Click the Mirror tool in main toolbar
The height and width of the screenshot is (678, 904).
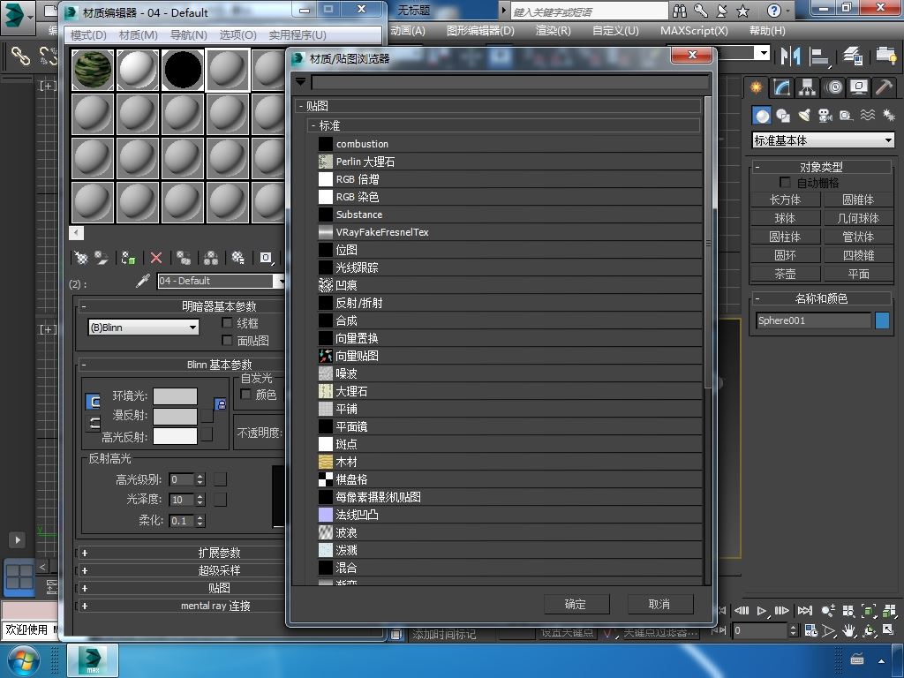click(790, 56)
